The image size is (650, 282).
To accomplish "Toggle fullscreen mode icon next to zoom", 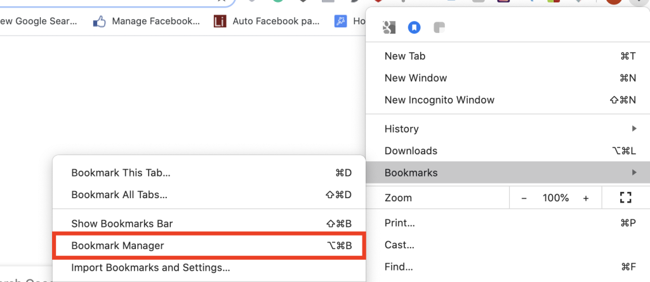I will point(625,198).
